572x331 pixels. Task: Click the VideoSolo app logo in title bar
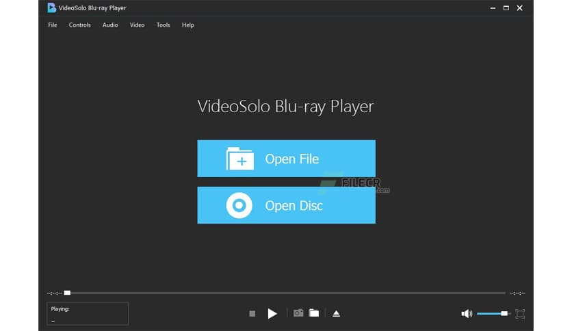pos(51,8)
